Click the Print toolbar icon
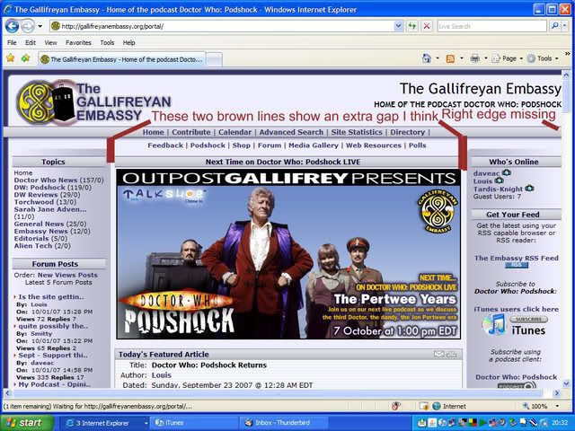Screen dimensions: 575x431 coord(475,58)
